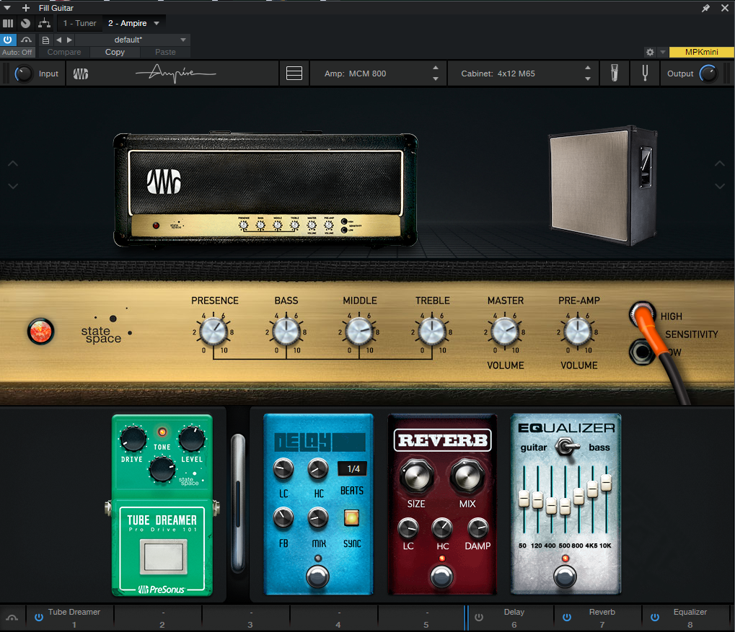Screen dimensions: 735x632
Task: Toggle Tube Dreamer slot 1 power
Action: 39,618
